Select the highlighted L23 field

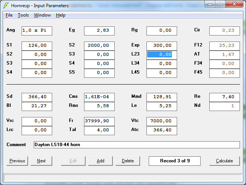tap(162, 55)
